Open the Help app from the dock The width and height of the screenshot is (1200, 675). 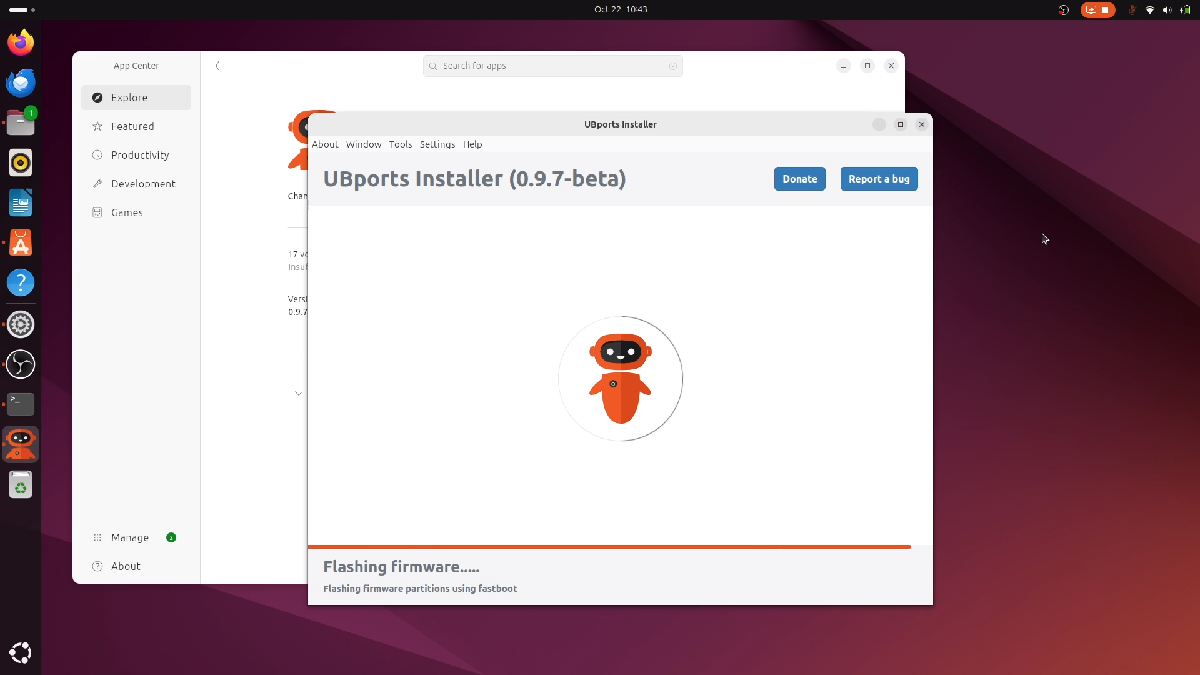(21, 282)
